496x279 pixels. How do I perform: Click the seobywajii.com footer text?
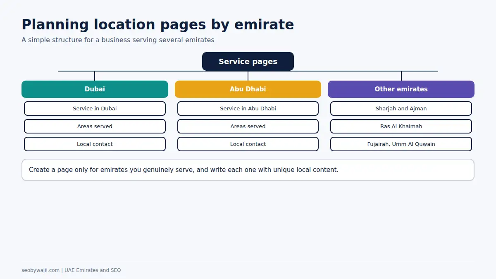tap(71, 270)
